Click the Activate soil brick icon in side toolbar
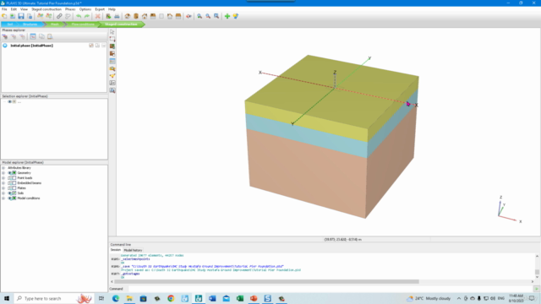Viewport: 541px width, 304px height. pos(112,46)
